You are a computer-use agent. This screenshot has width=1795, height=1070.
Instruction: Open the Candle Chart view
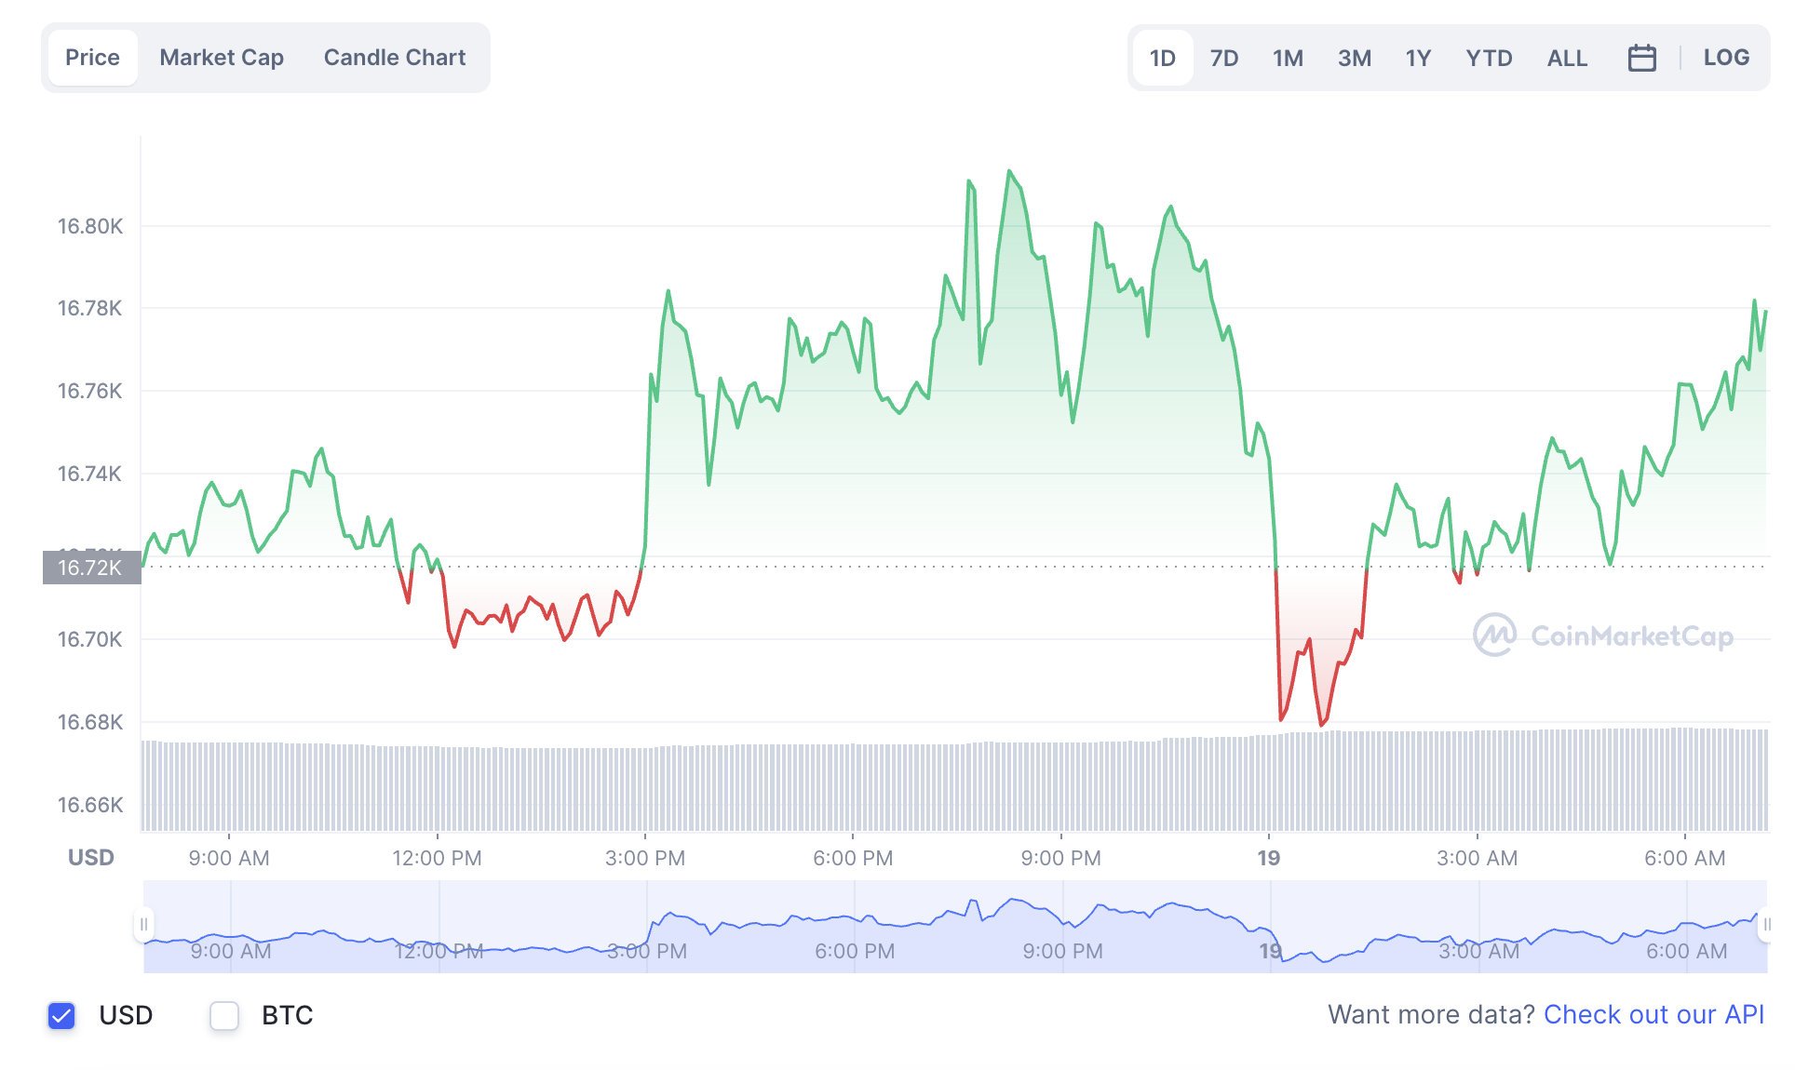click(x=394, y=57)
